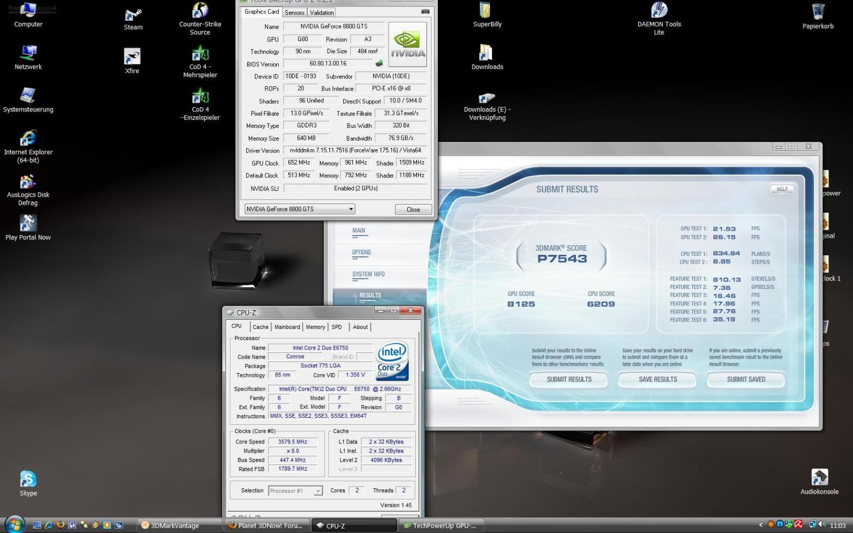Click the CPU Score value 6209

click(601, 304)
